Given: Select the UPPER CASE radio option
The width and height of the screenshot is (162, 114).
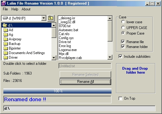Looking at the screenshot, I should tap(123, 28).
